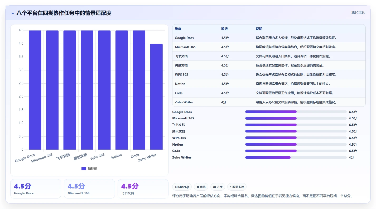Click the 腾讯文档 x-axis label

[x=80, y=156]
